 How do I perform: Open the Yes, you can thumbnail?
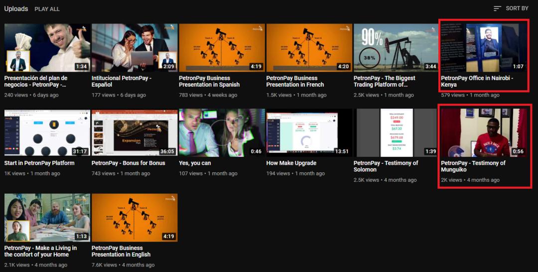point(222,133)
